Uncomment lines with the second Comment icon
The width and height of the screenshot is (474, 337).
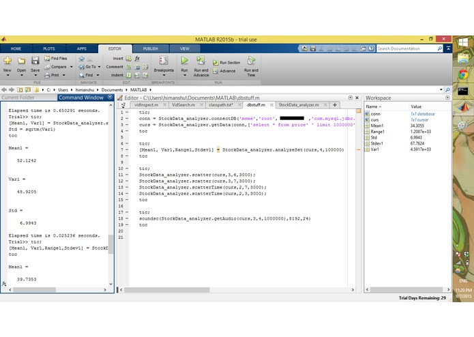pyautogui.click(x=137, y=67)
